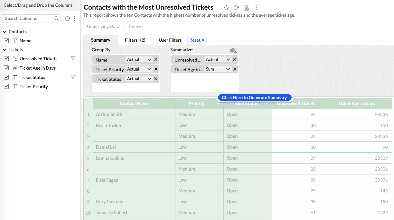Click Here to Generate Summary button
394x220 pixels.
coord(254,97)
